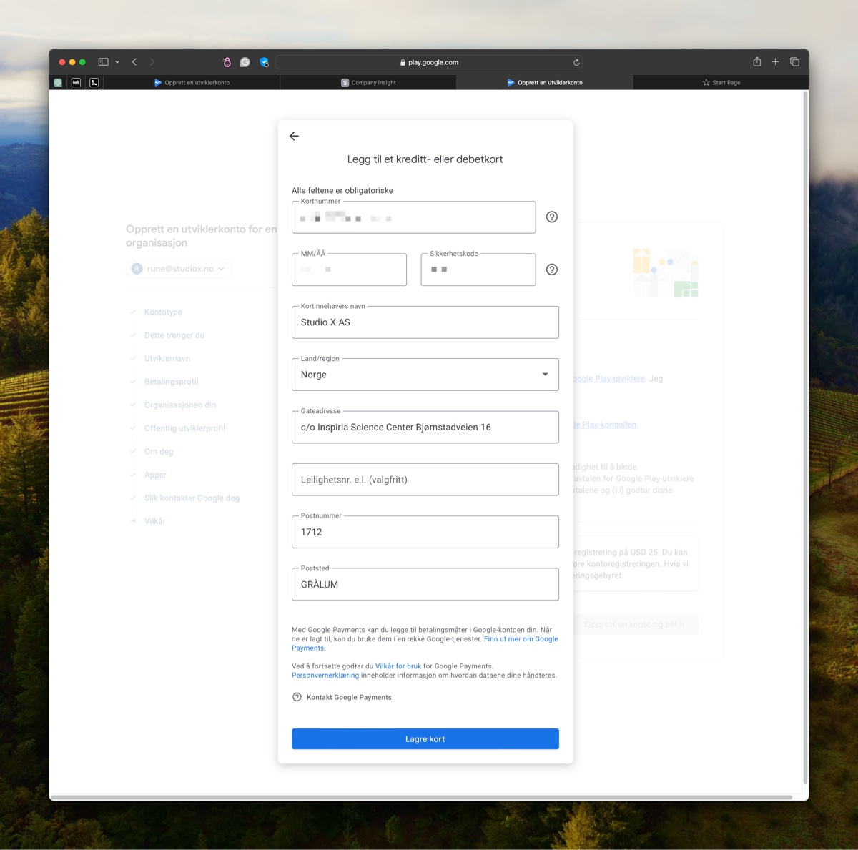Screen dimensions: 858x850
Task: Select Vilkår step in sidebar
Action: pyautogui.click(x=154, y=521)
